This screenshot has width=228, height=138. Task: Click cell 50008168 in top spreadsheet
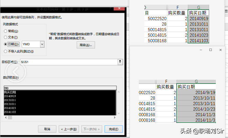[156, 40]
